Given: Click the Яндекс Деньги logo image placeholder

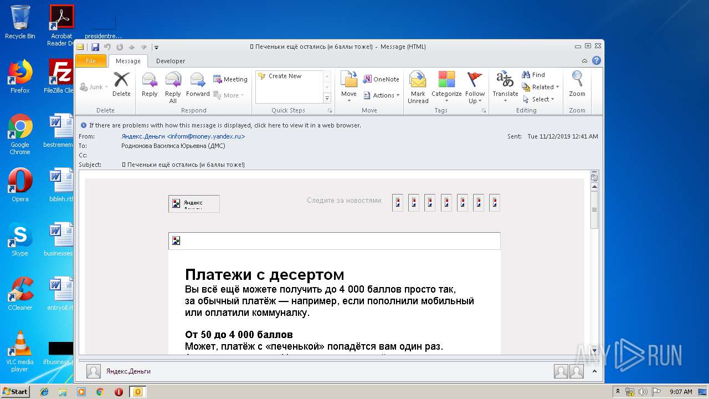Looking at the screenshot, I should (194, 203).
